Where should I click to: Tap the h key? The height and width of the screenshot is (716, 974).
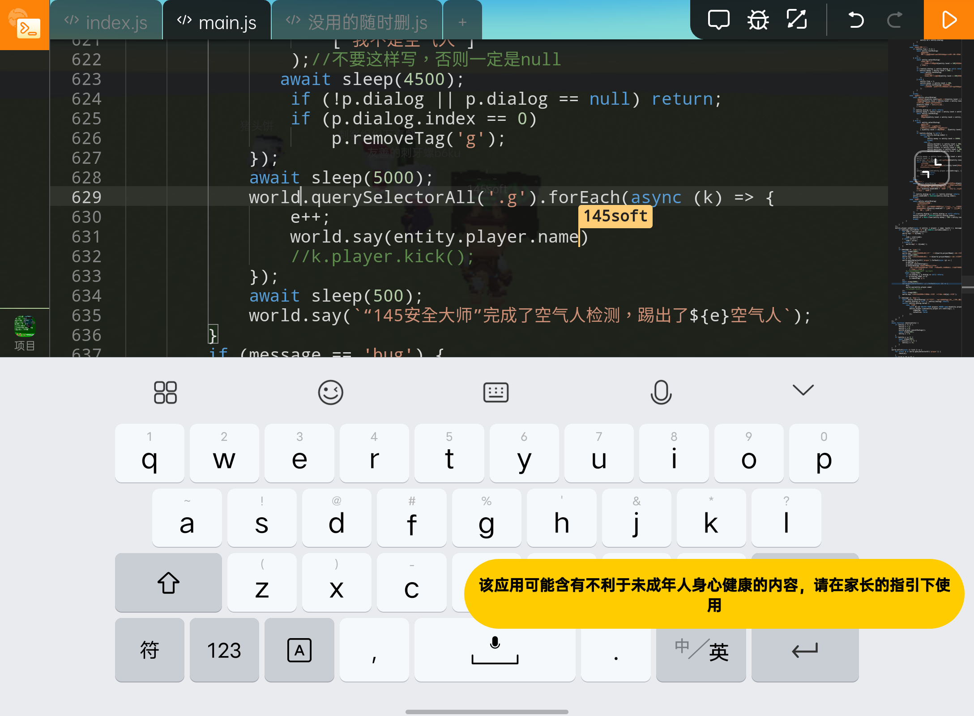pos(562,518)
